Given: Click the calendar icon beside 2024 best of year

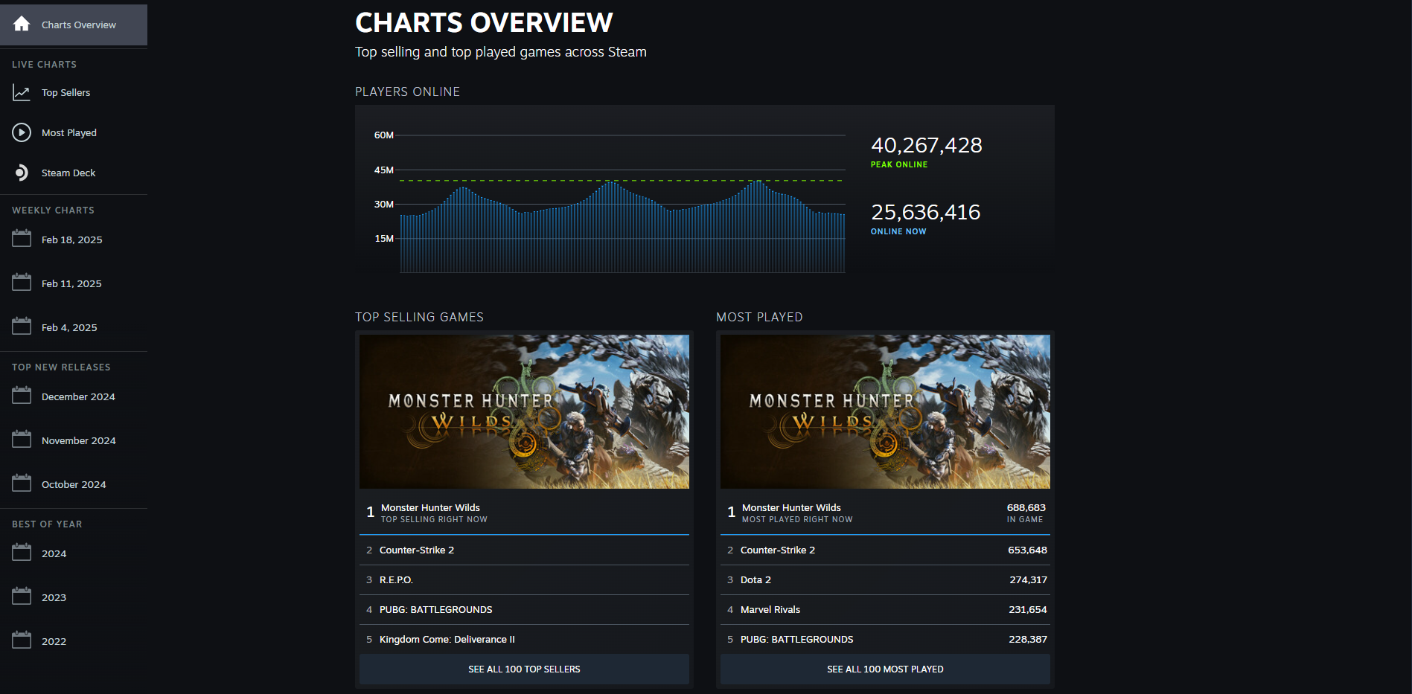Looking at the screenshot, I should click(x=22, y=553).
